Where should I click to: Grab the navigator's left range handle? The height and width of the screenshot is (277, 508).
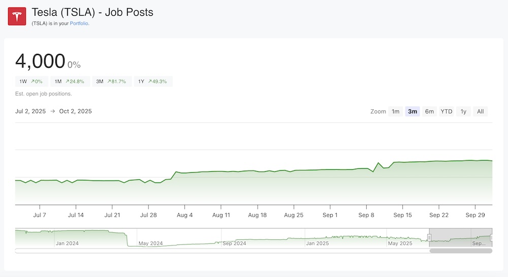(x=430, y=237)
